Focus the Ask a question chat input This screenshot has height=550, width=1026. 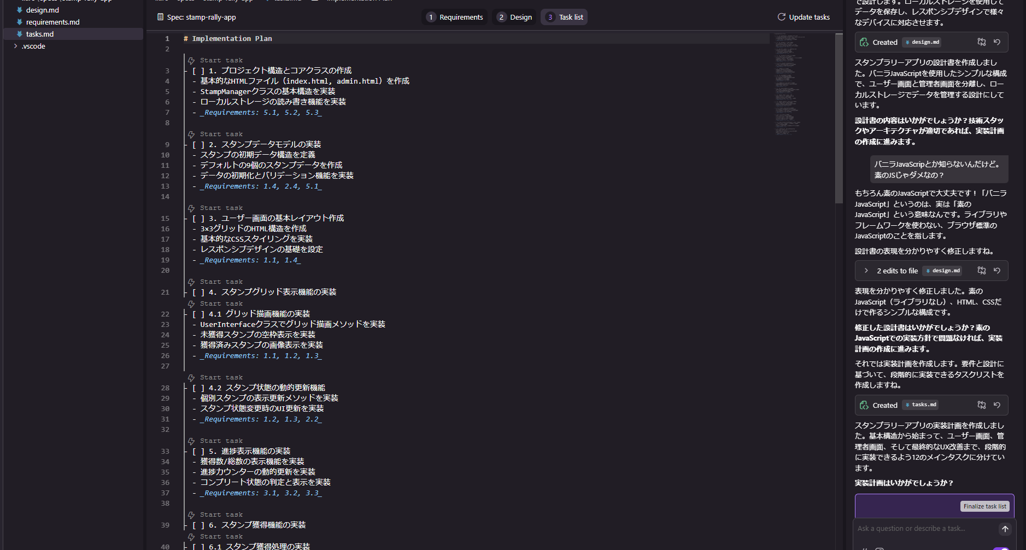pyautogui.click(x=924, y=529)
